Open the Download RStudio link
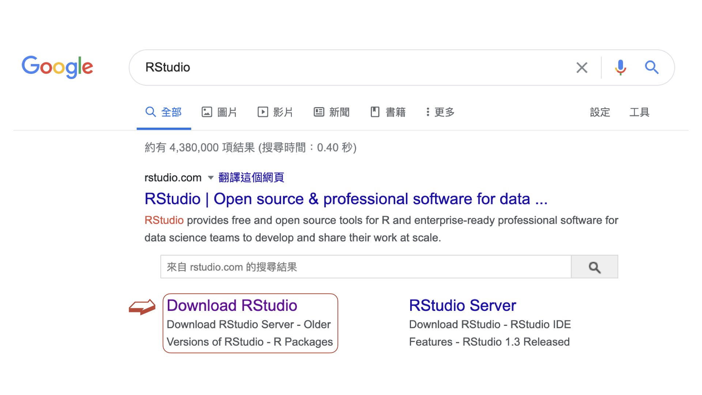The width and height of the screenshot is (702, 395). pos(232,305)
